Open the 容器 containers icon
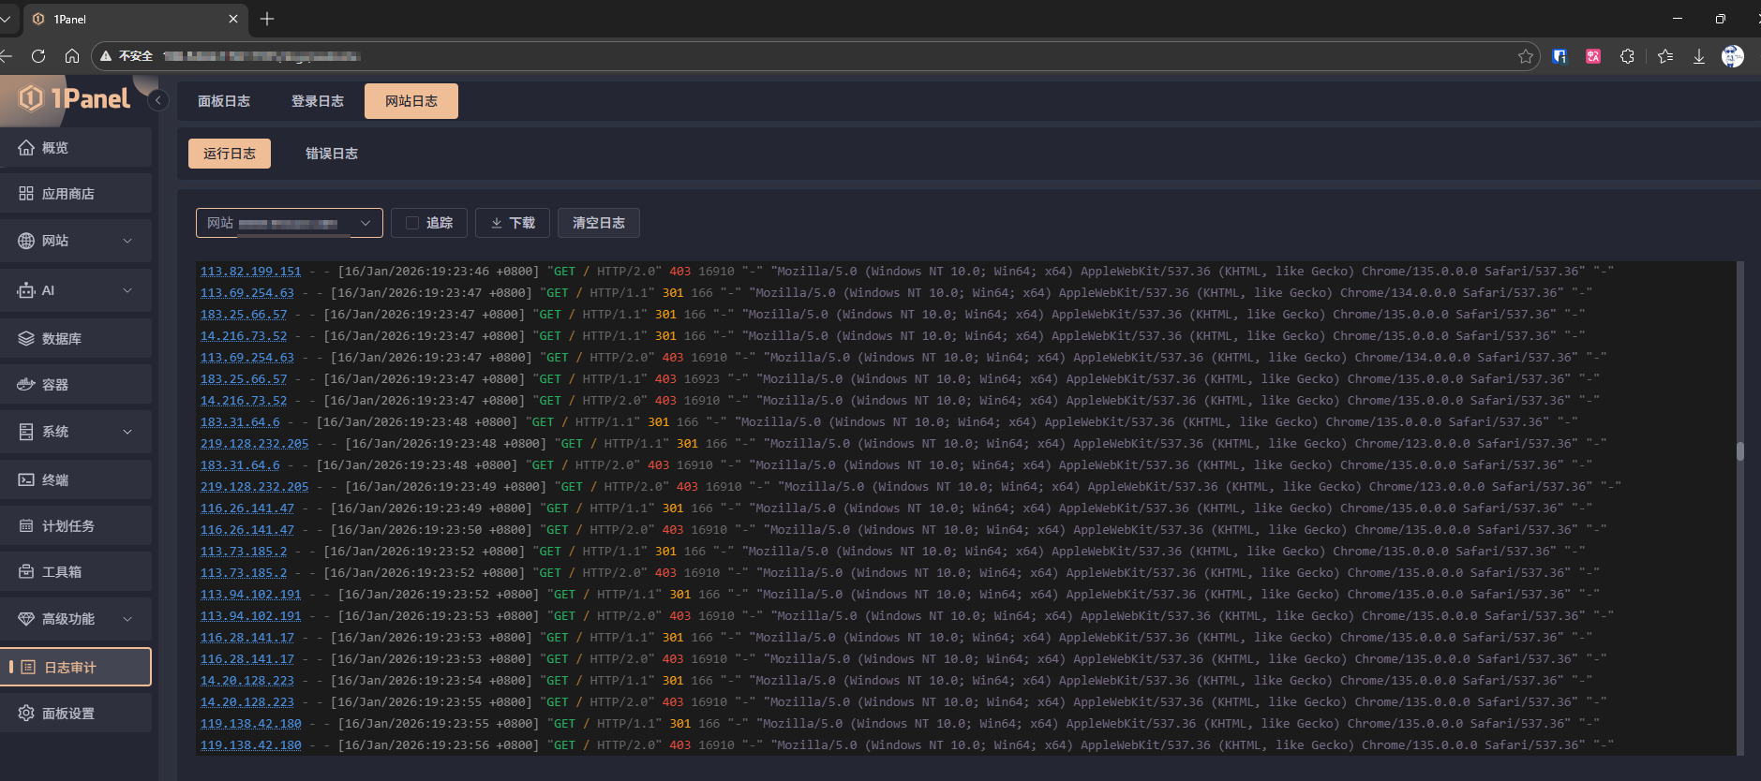 tap(26, 385)
